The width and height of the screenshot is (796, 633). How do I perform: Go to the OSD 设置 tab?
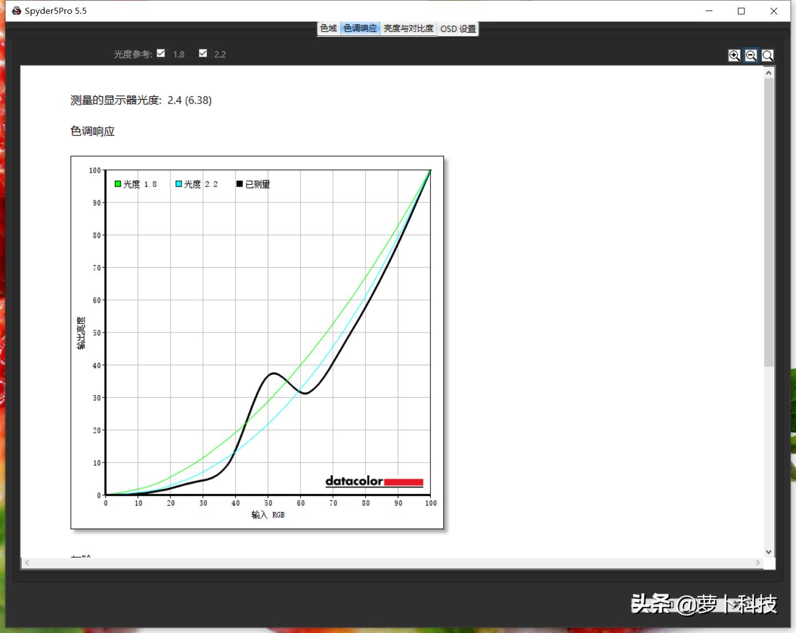point(458,29)
